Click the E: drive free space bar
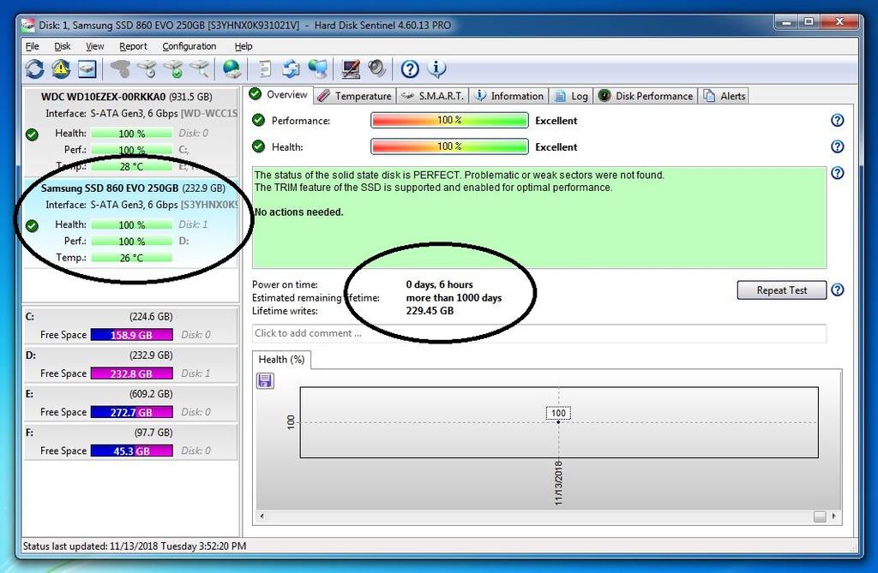Viewport: 878px width, 573px height. pyautogui.click(x=131, y=412)
